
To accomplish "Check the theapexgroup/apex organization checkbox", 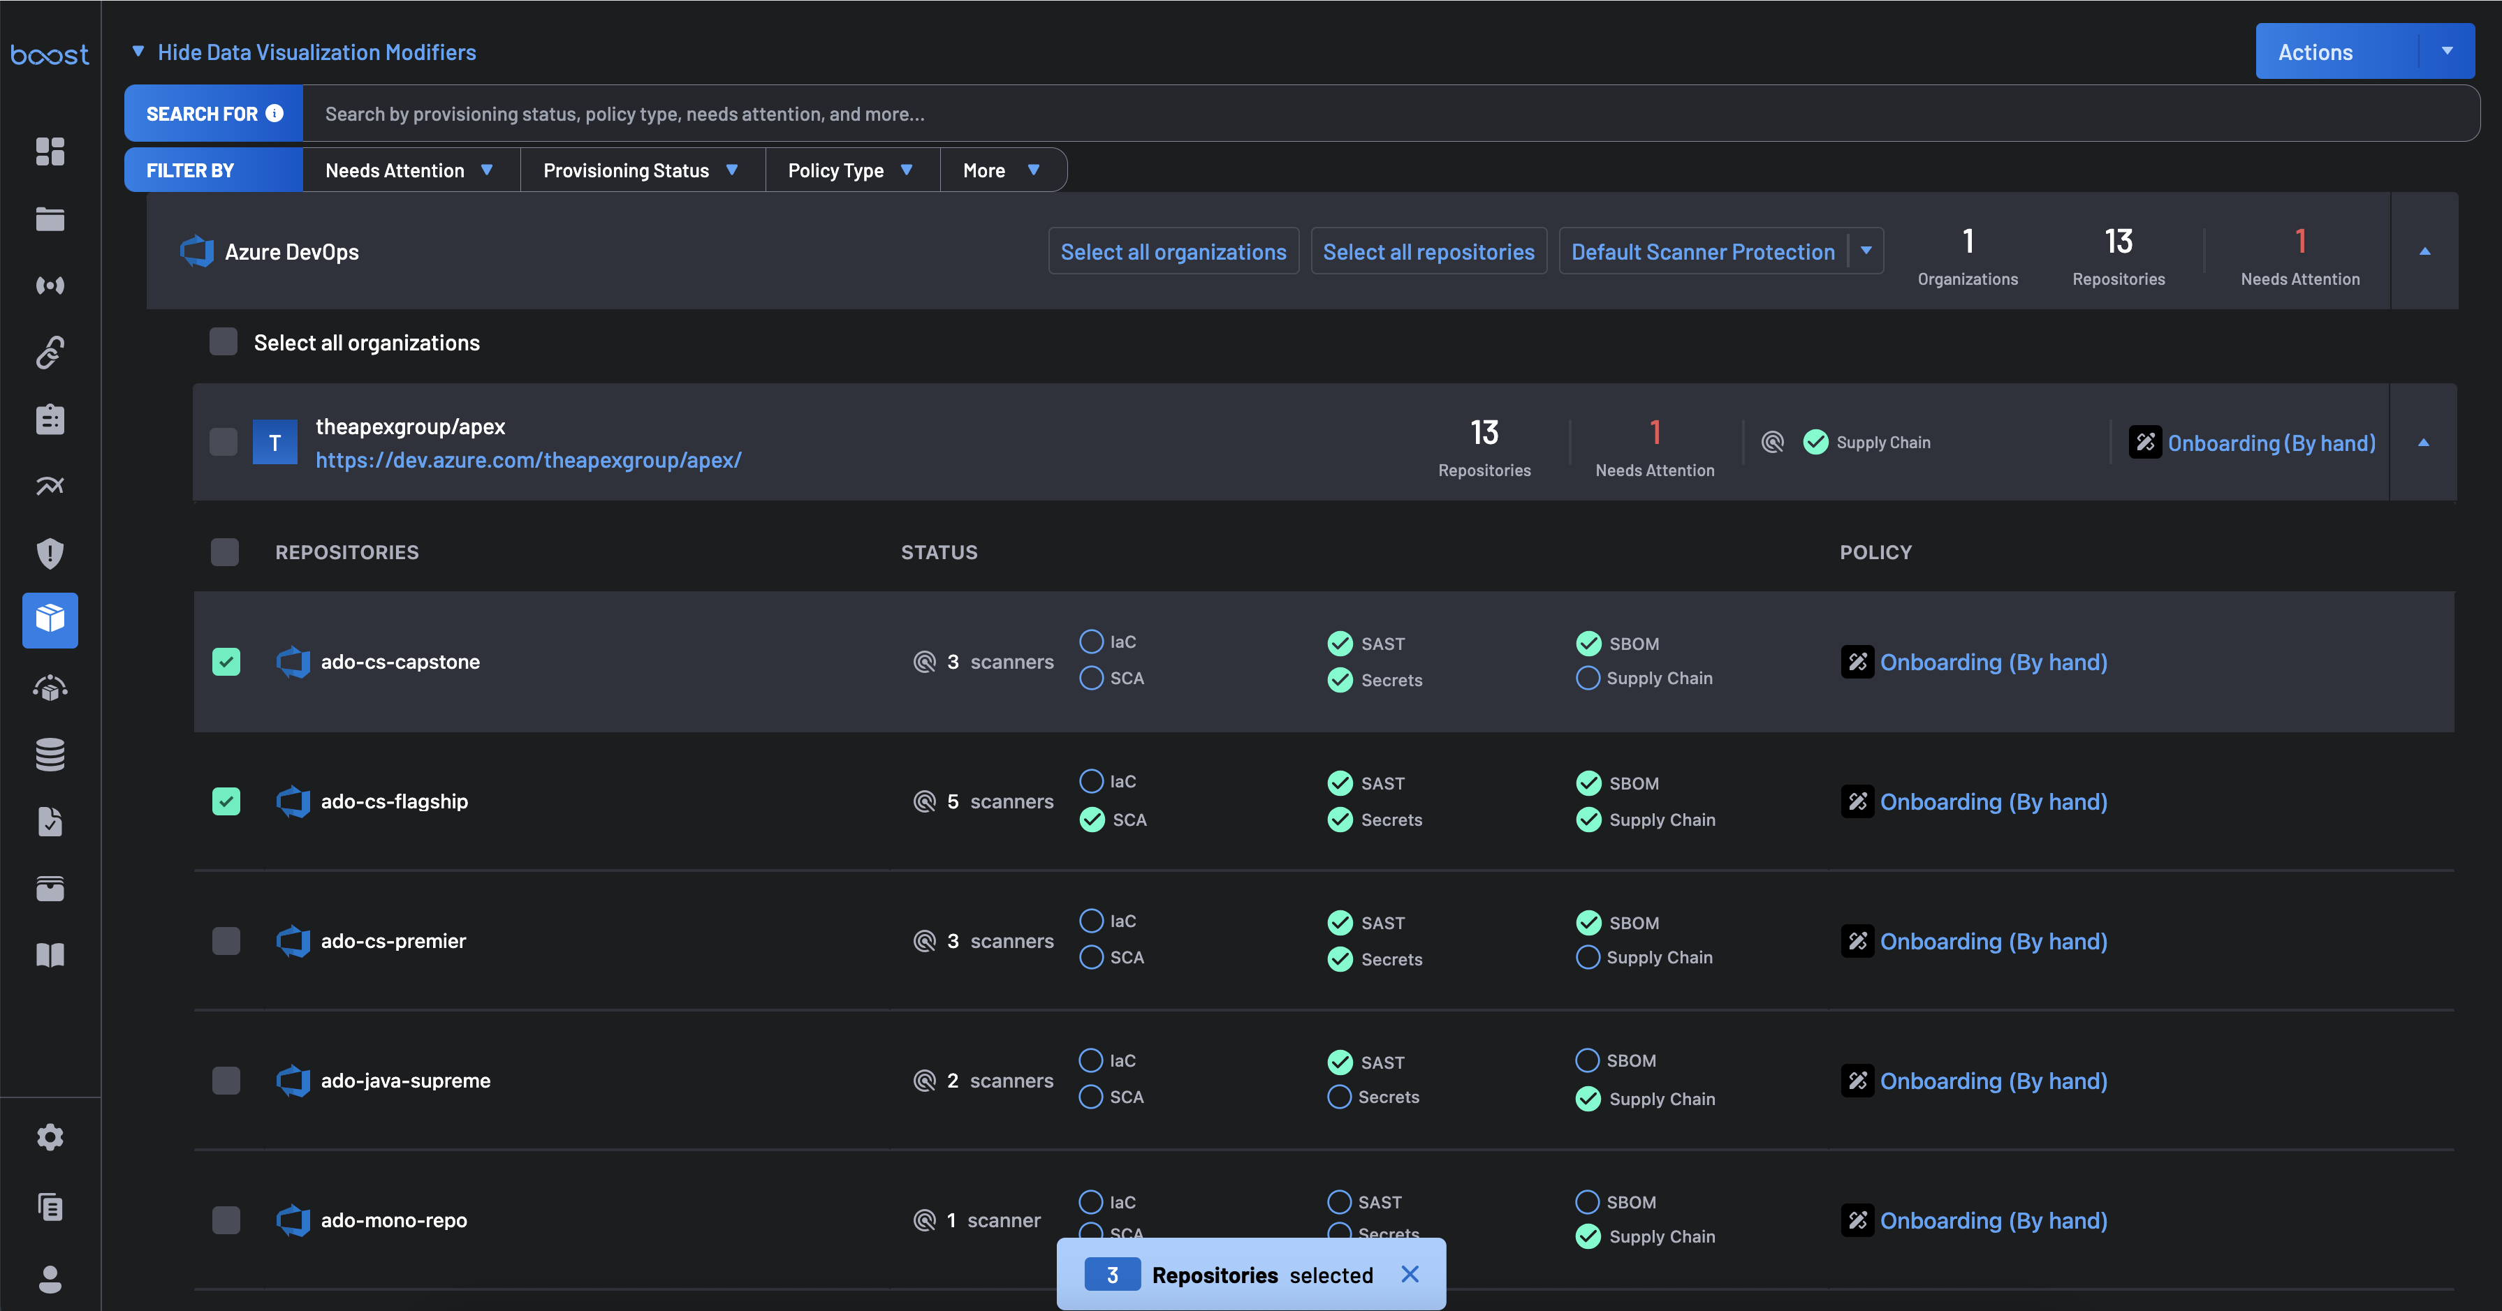I will point(224,443).
